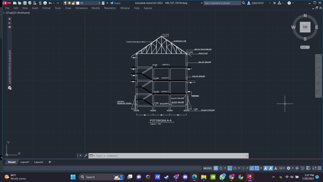Open the Draw menu

[68, 8]
